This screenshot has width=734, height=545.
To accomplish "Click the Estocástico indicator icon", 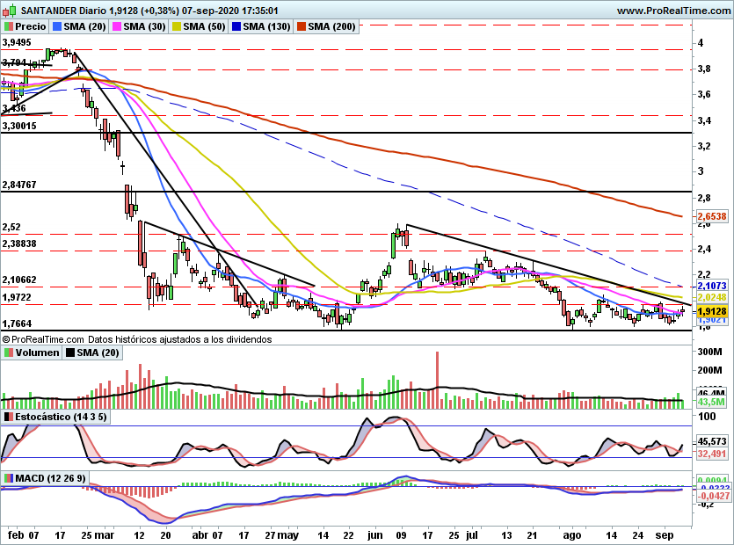I will pyautogui.click(x=9, y=416).
